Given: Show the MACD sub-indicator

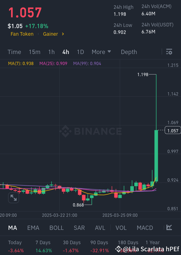Looking at the screenshot, I should pyautogui.click(x=145, y=228).
